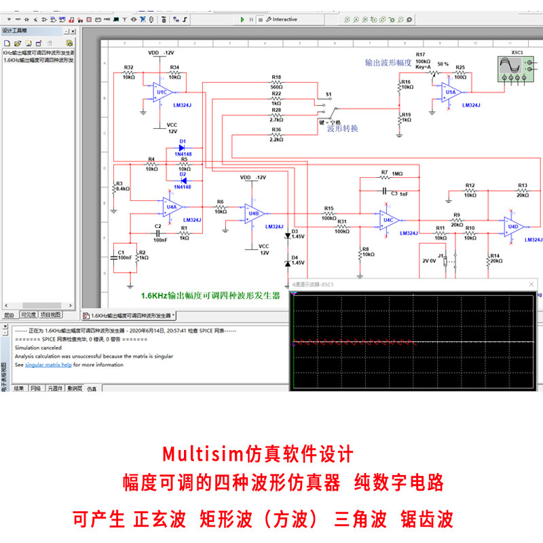This screenshot has width=543, height=543.
Task: Open the electromechanical components icon
Action: 134,20
